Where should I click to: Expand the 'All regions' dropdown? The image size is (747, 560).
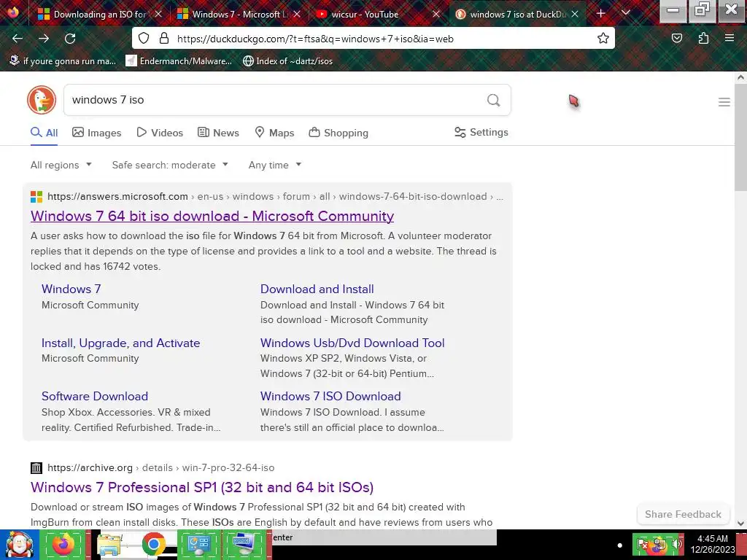point(61,166)
